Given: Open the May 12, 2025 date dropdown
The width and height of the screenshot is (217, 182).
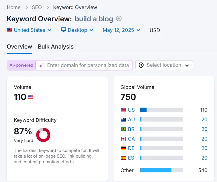Looking at the screenshot, I should point(121,30).
